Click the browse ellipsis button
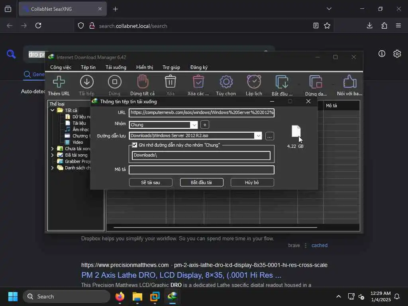 coord(270,136)
